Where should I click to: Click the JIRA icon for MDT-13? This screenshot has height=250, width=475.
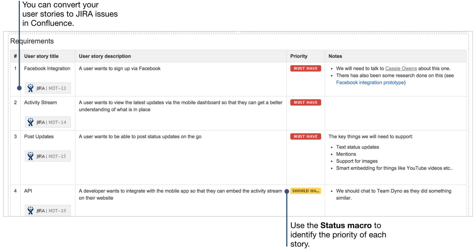coord(31,88)
